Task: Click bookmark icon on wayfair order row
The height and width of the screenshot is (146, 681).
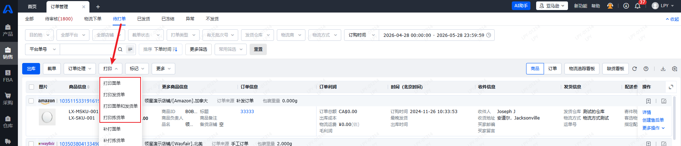Action: pos(648,143)
